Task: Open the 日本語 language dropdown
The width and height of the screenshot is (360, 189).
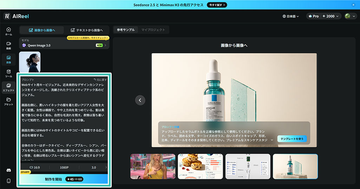Action: pos(291,16)
